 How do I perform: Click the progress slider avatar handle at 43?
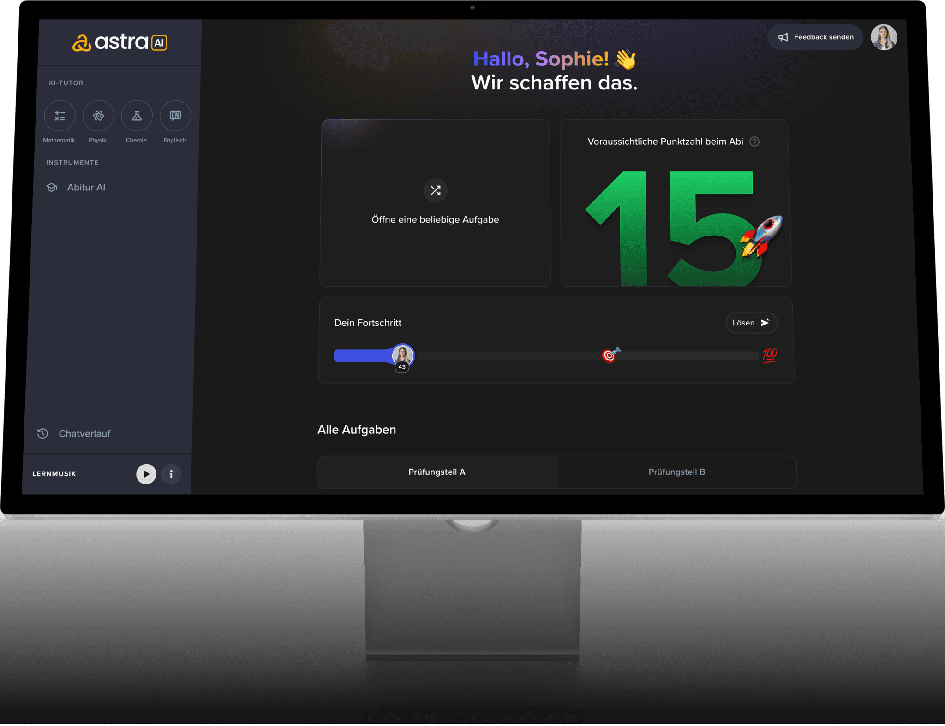tap(402, 355)
